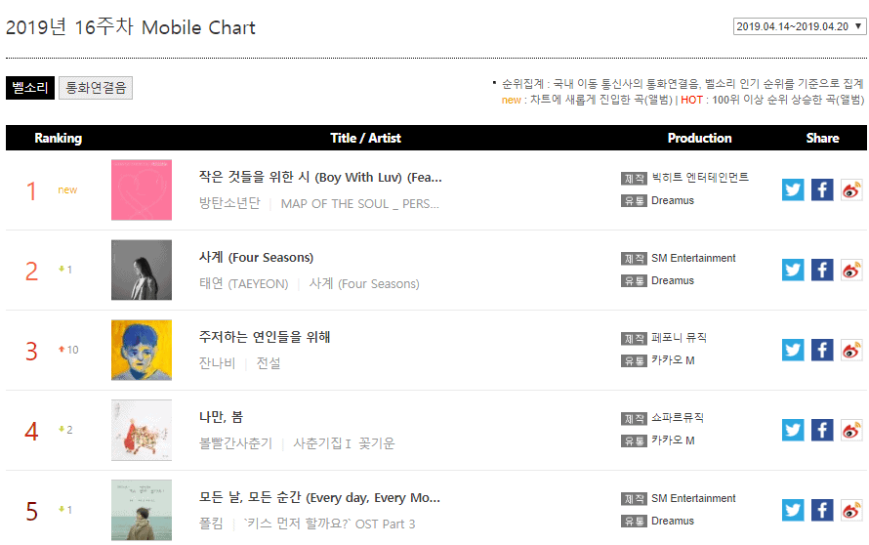The height and width of the screenshot is (545, 869).
Task: Share rank 3 song on Facebook
Action: click(822, 350)
